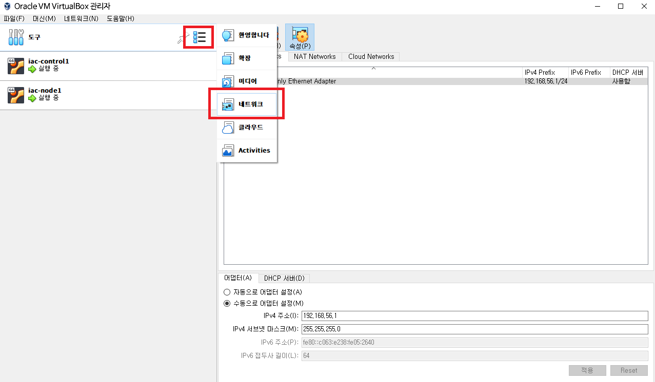This screenshot has height=382, width=655.
Task: Sort by the IPv6 Prefix column header
Action: click(589, 72)
